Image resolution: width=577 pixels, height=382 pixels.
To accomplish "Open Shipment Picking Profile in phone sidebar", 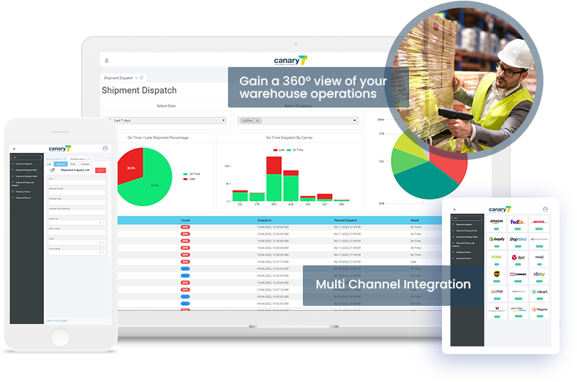I will pyautogui.click(x=24, y=170).
